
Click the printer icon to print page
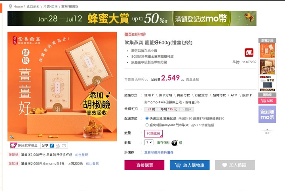point(58,146)
